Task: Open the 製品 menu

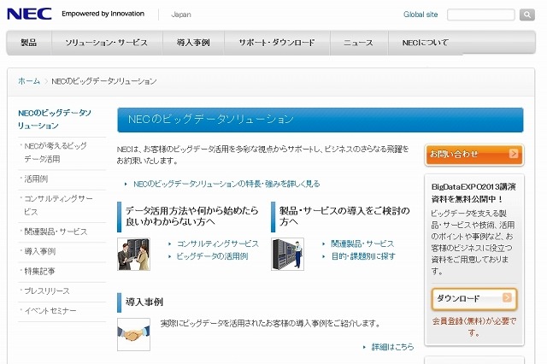Action: pyautogui.click(x=29, y=43)
